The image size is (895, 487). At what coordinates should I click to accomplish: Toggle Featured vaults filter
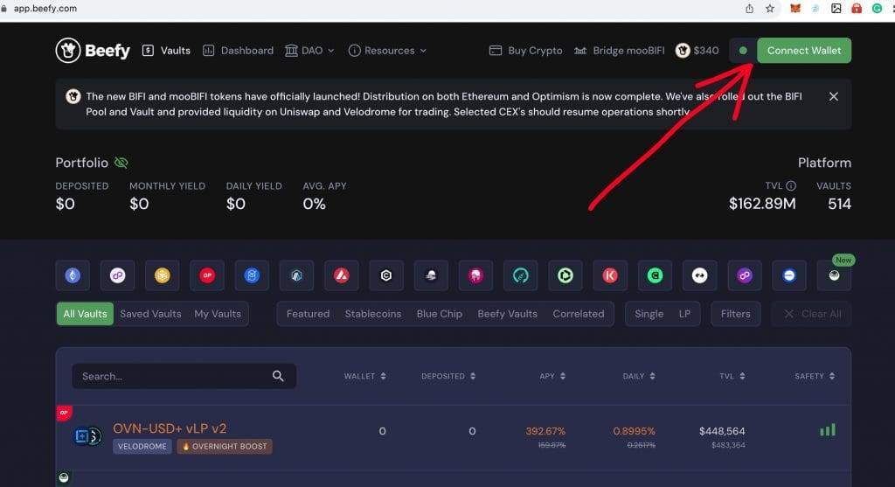click(x=308, y=314)
